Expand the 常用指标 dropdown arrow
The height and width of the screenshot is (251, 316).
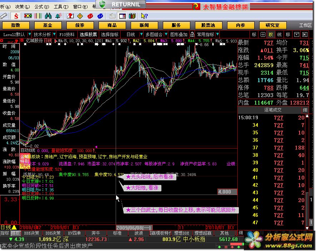coord(217,34)
